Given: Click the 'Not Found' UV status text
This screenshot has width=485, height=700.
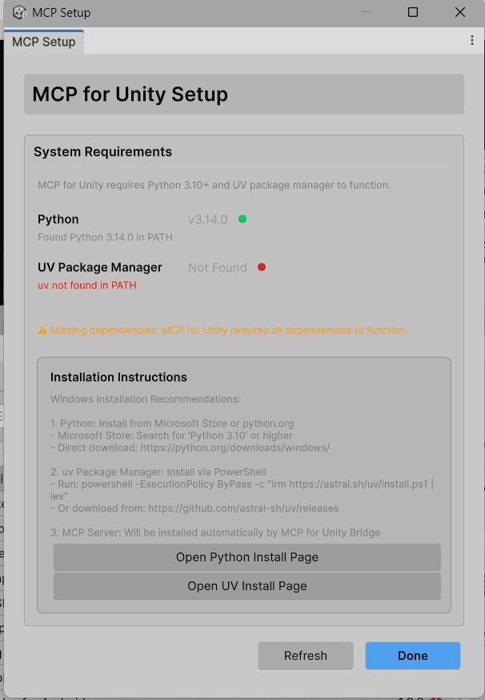Looking at the screenshot, I should [217, 268].
